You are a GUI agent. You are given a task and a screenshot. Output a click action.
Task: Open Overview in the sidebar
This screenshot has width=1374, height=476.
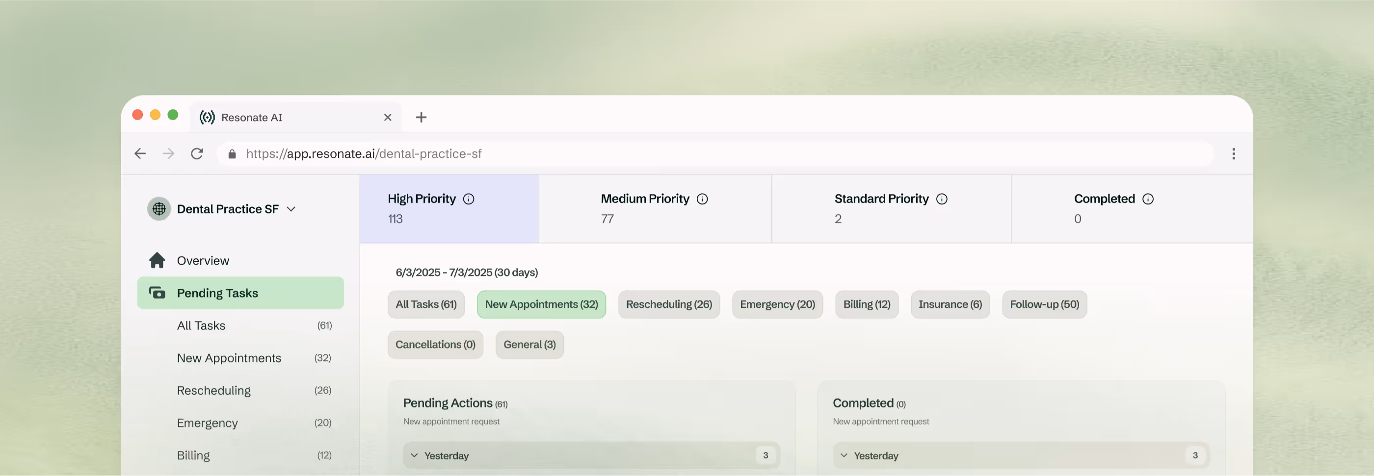coord(240,260)
